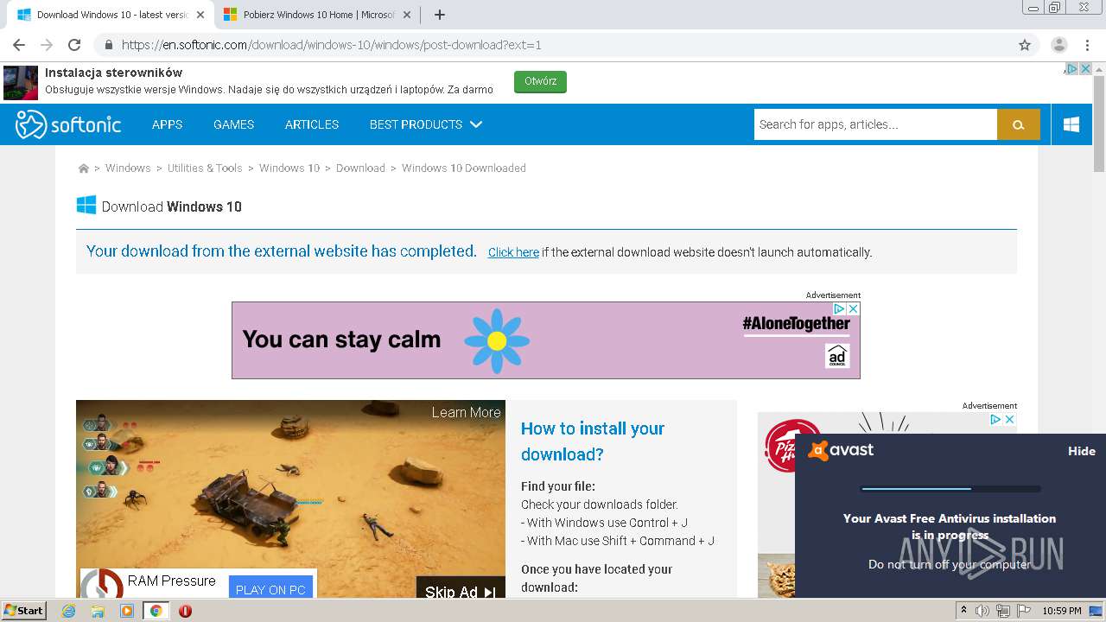
Task: Skip the video ad
Action: click(461, 591)
